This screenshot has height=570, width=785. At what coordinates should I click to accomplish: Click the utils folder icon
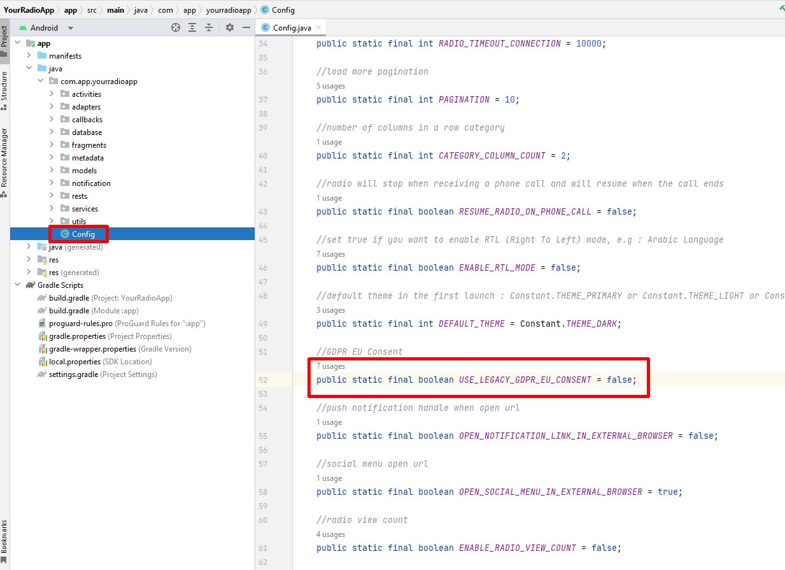coord(65,222)
